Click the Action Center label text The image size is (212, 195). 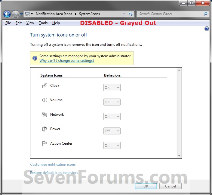(61, 143)
